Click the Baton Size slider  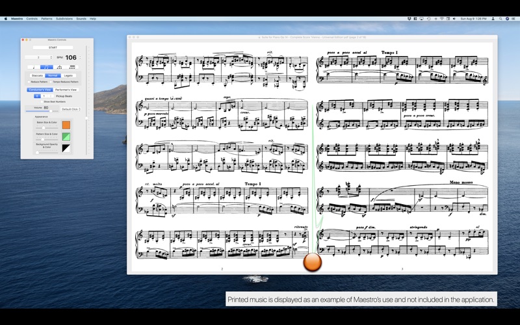coord(46,128)
